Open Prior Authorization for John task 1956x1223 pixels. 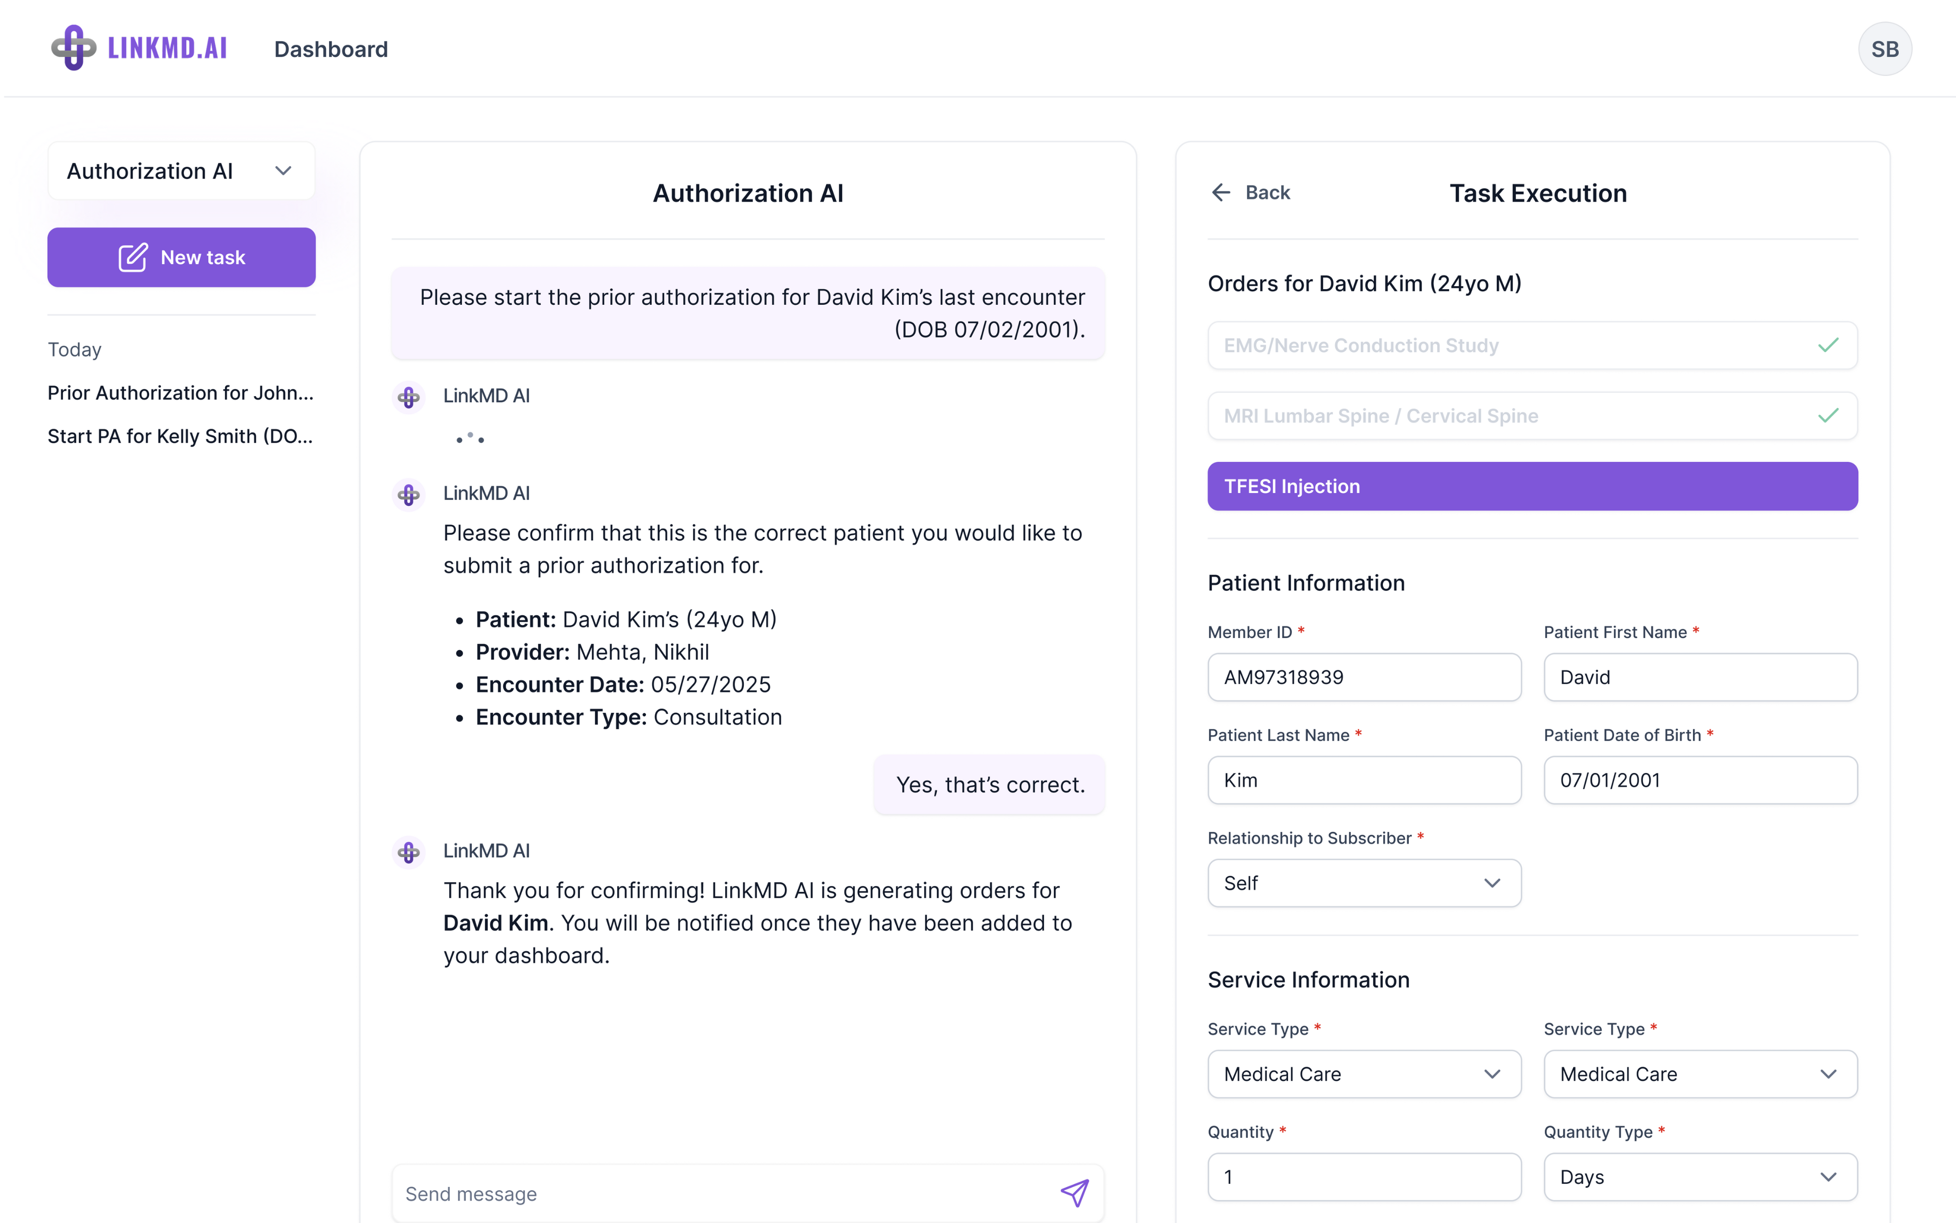[x=180, y=393]
